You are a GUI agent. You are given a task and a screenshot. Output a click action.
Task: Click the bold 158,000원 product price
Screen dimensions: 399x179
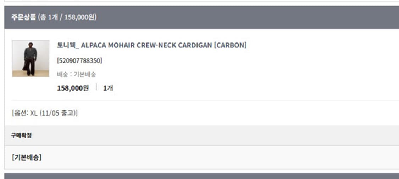click(73, 88)
